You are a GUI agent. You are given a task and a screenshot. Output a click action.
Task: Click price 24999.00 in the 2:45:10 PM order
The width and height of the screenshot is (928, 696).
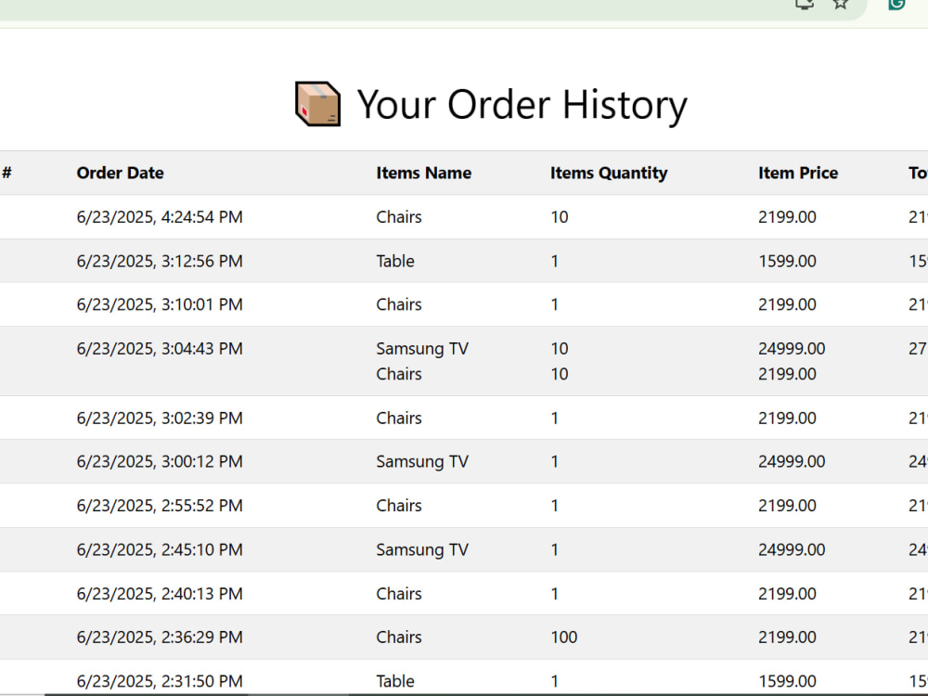pos(792,549)
